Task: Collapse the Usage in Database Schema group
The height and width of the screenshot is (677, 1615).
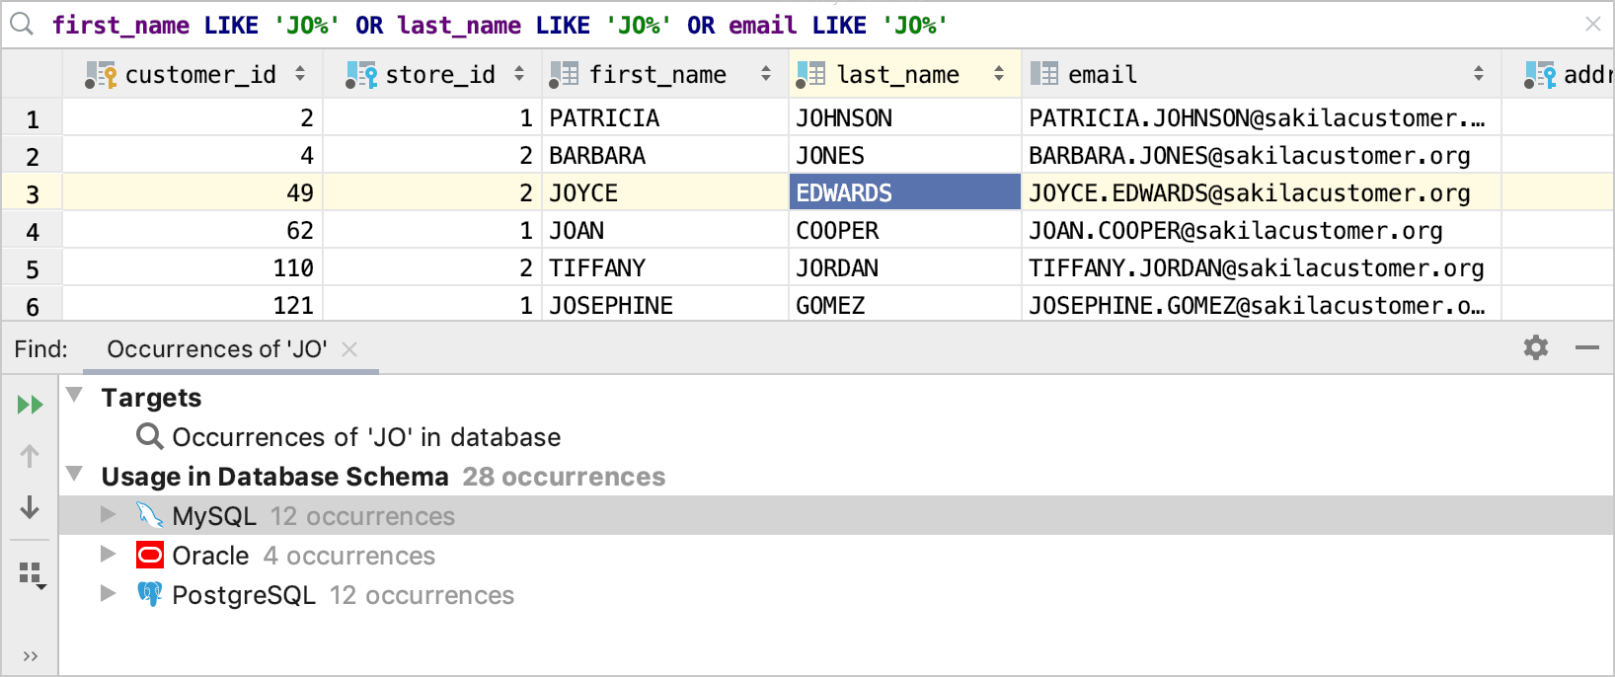Action: point(74,475)
